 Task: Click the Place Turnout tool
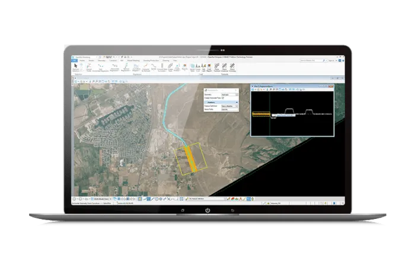(216, 67)
